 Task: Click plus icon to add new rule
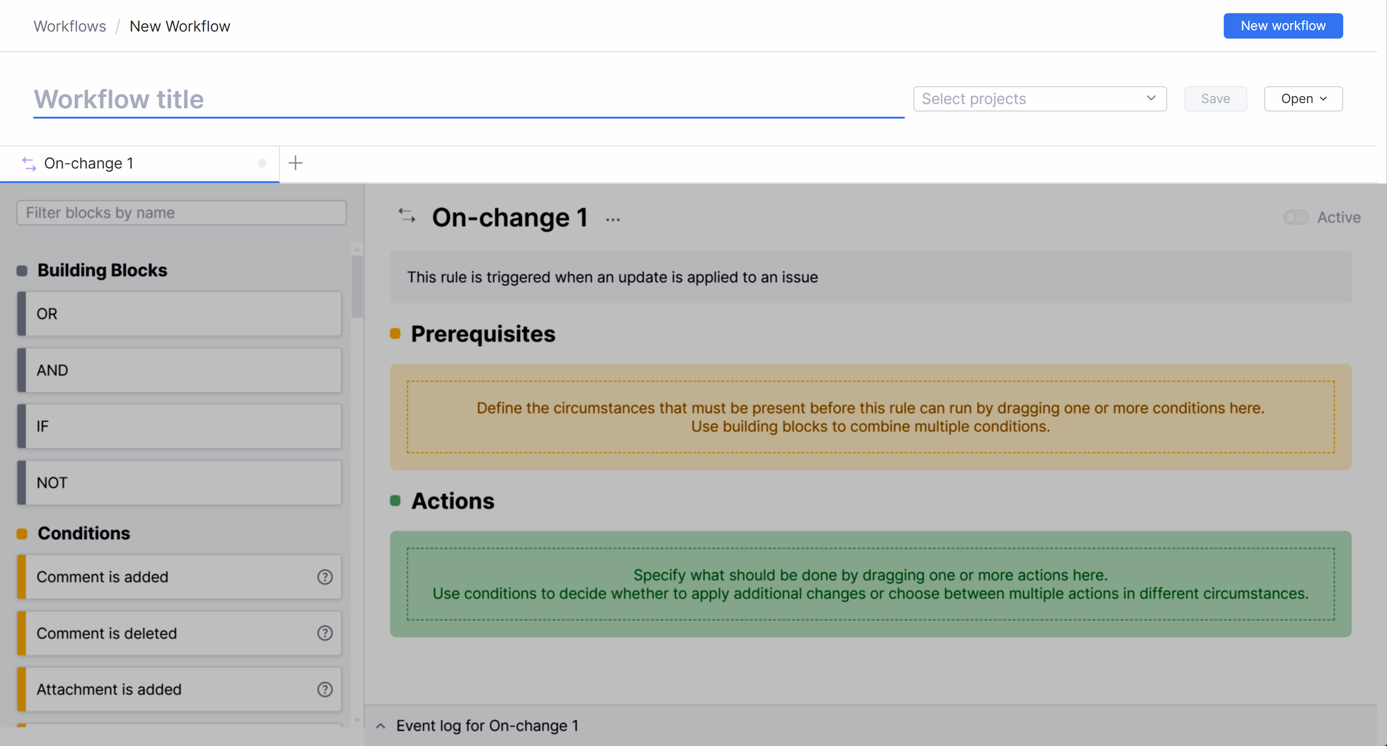(x=295, y=163)
